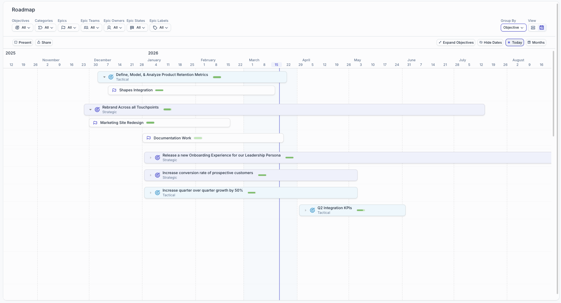The width and height of the screenshot is (561, 303).
Task: Open the Objectives filter dropdown
Action: point(23,28)
